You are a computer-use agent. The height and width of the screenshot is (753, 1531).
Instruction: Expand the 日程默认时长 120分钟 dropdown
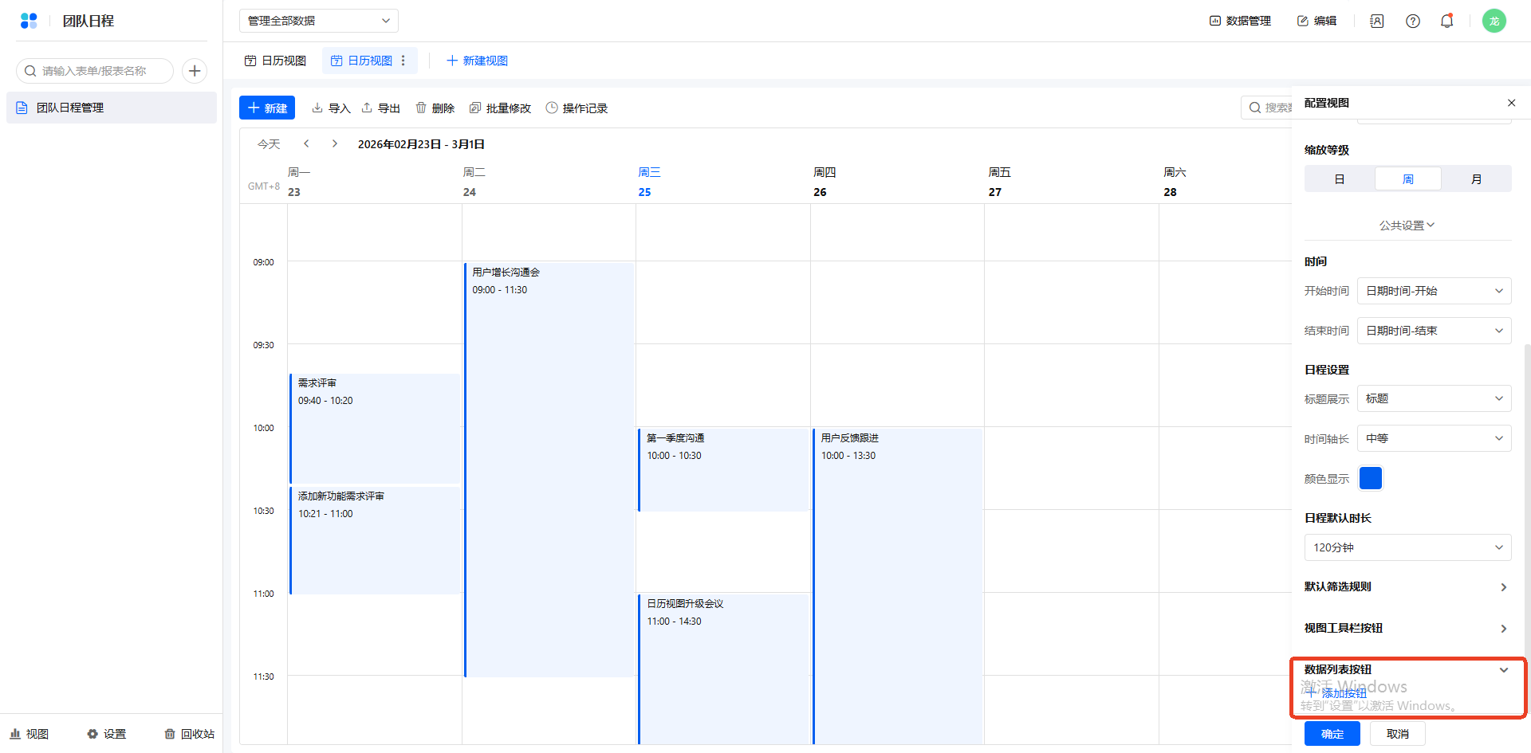(x=1407, y=547)
